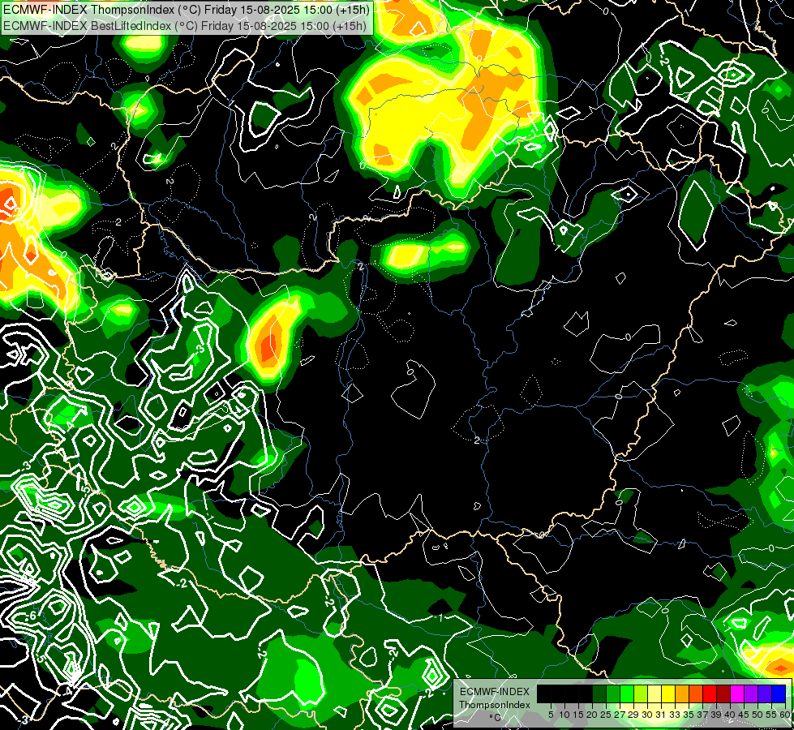Click legend scale value '5'
The width and height of the screenshot is (794, 730).
tap(551, 715)
